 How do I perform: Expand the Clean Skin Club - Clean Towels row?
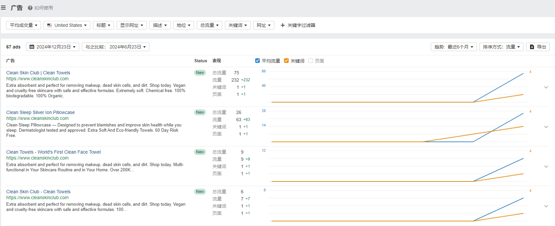[x=546, y=206]
